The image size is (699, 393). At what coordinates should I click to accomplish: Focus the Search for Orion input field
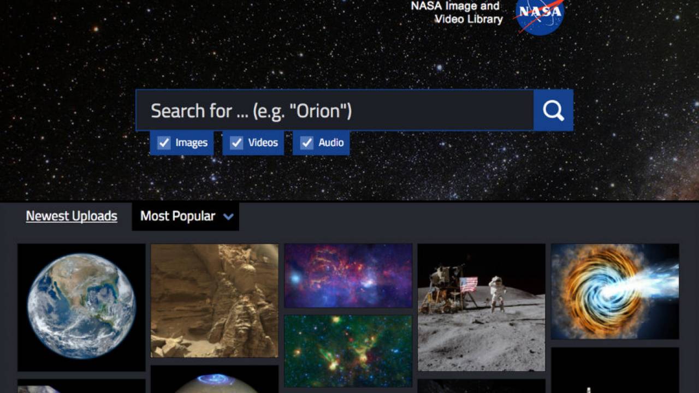click(335, 110)
